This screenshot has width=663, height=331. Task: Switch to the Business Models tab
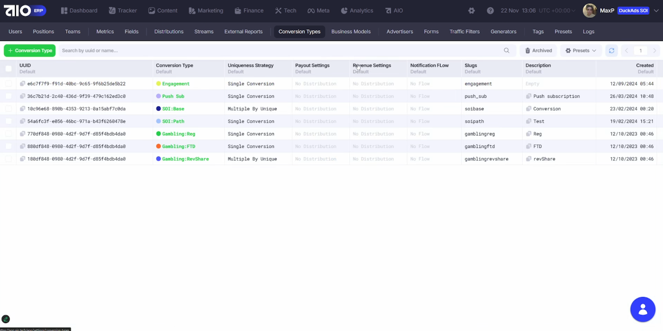[351, 31]
